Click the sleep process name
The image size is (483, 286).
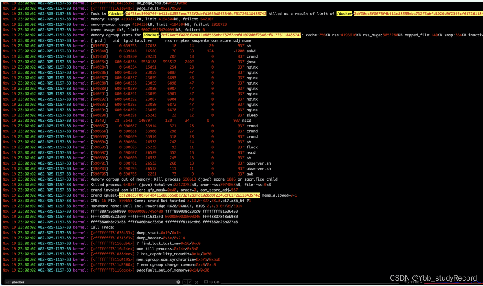coord(252,115)
